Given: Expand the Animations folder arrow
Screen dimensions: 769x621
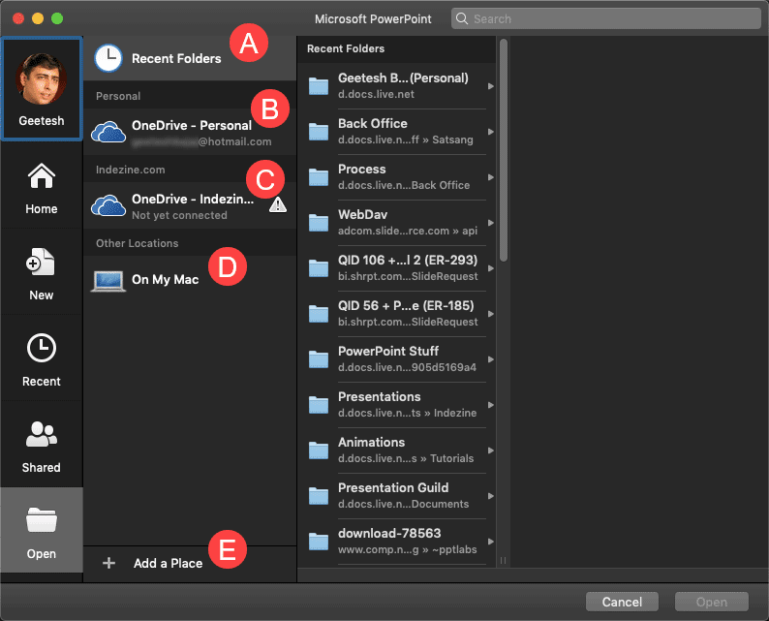Looking at the screenshot, I should 490,450.
